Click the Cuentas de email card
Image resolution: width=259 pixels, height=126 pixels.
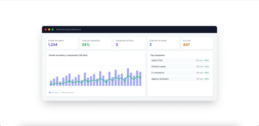(163, 43)
